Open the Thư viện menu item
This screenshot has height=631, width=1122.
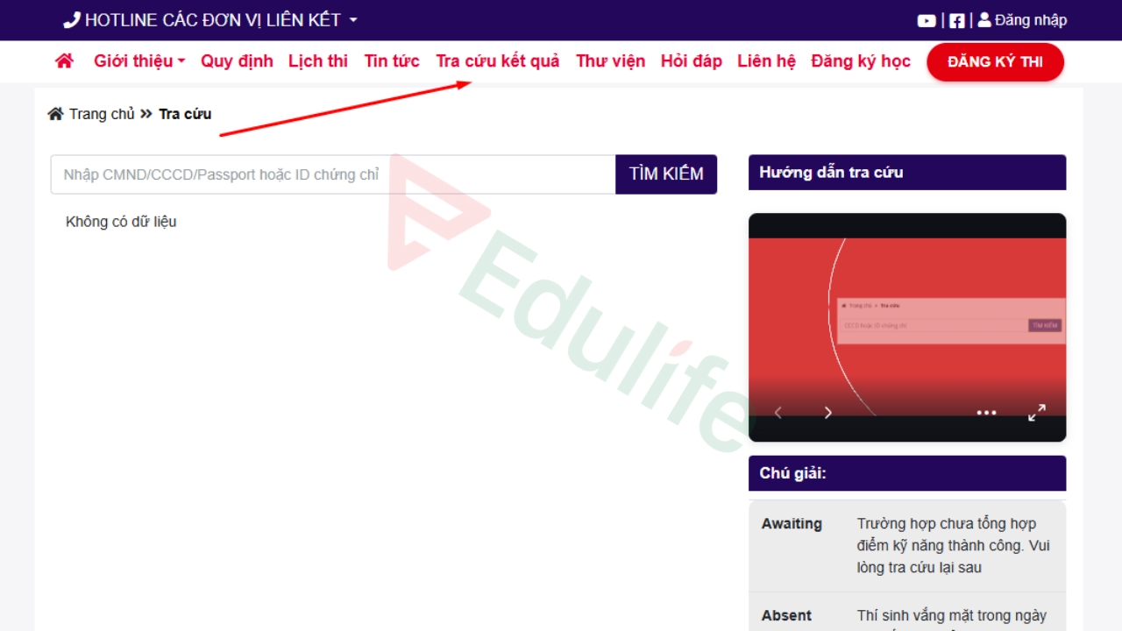610,61
